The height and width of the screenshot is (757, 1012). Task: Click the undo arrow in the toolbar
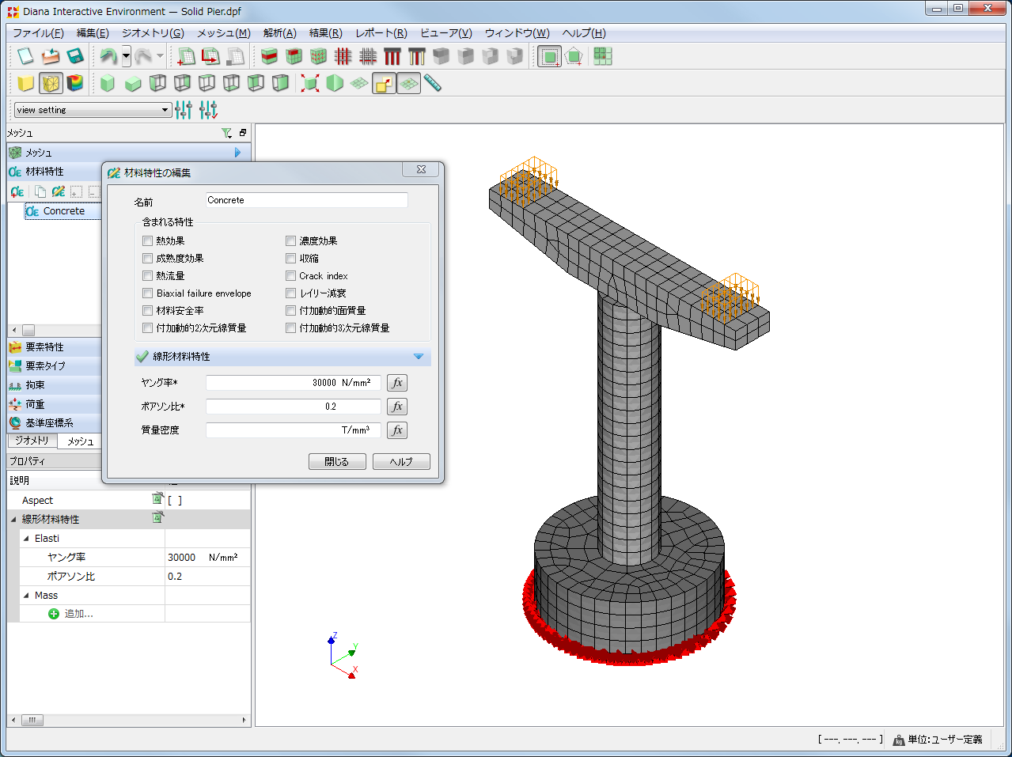point(108,56)
